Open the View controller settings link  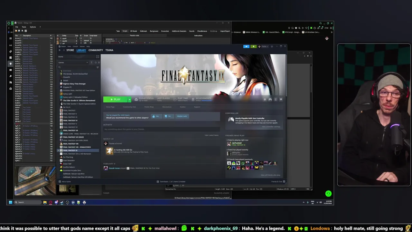(271, 127)
